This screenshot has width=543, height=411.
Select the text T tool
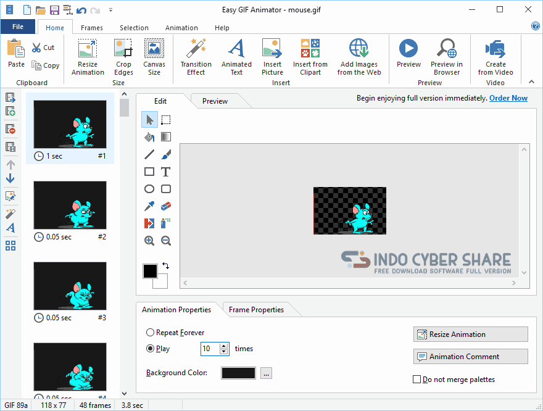(166, 172)
